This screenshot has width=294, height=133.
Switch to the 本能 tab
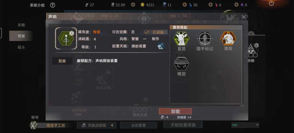pyautogui.click(x=21, y=25)
